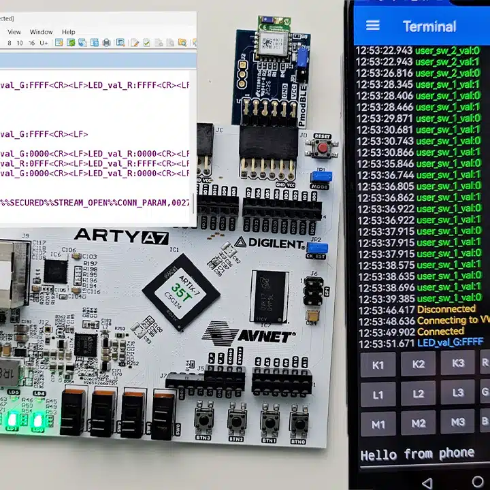Tap the K3 macro button
The width and height of the screenshot is (490, 490).
458,363
